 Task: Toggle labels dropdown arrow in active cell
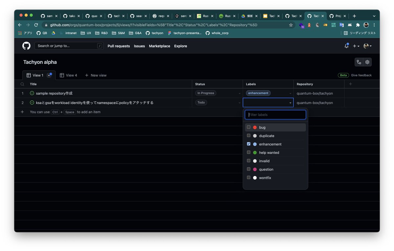pyautogui.click(x=290, y=103)
